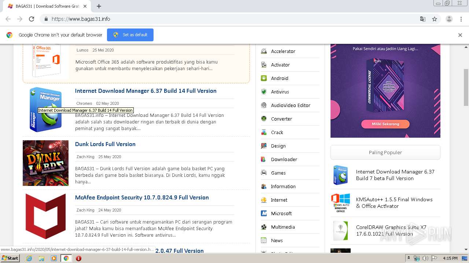Open KMSAuto++ 1.5.5 popular post link
Viewport: 469px width, 263px height.
pyautogui.click(x=394, y=203)
